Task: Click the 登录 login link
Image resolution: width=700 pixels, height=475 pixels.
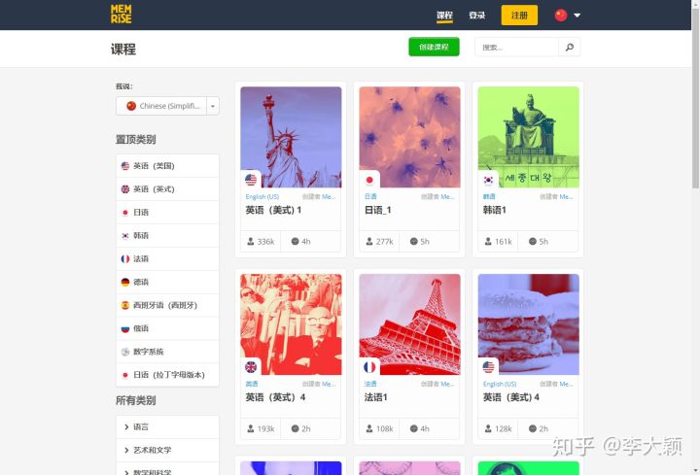Action: (x=476, y=16)
